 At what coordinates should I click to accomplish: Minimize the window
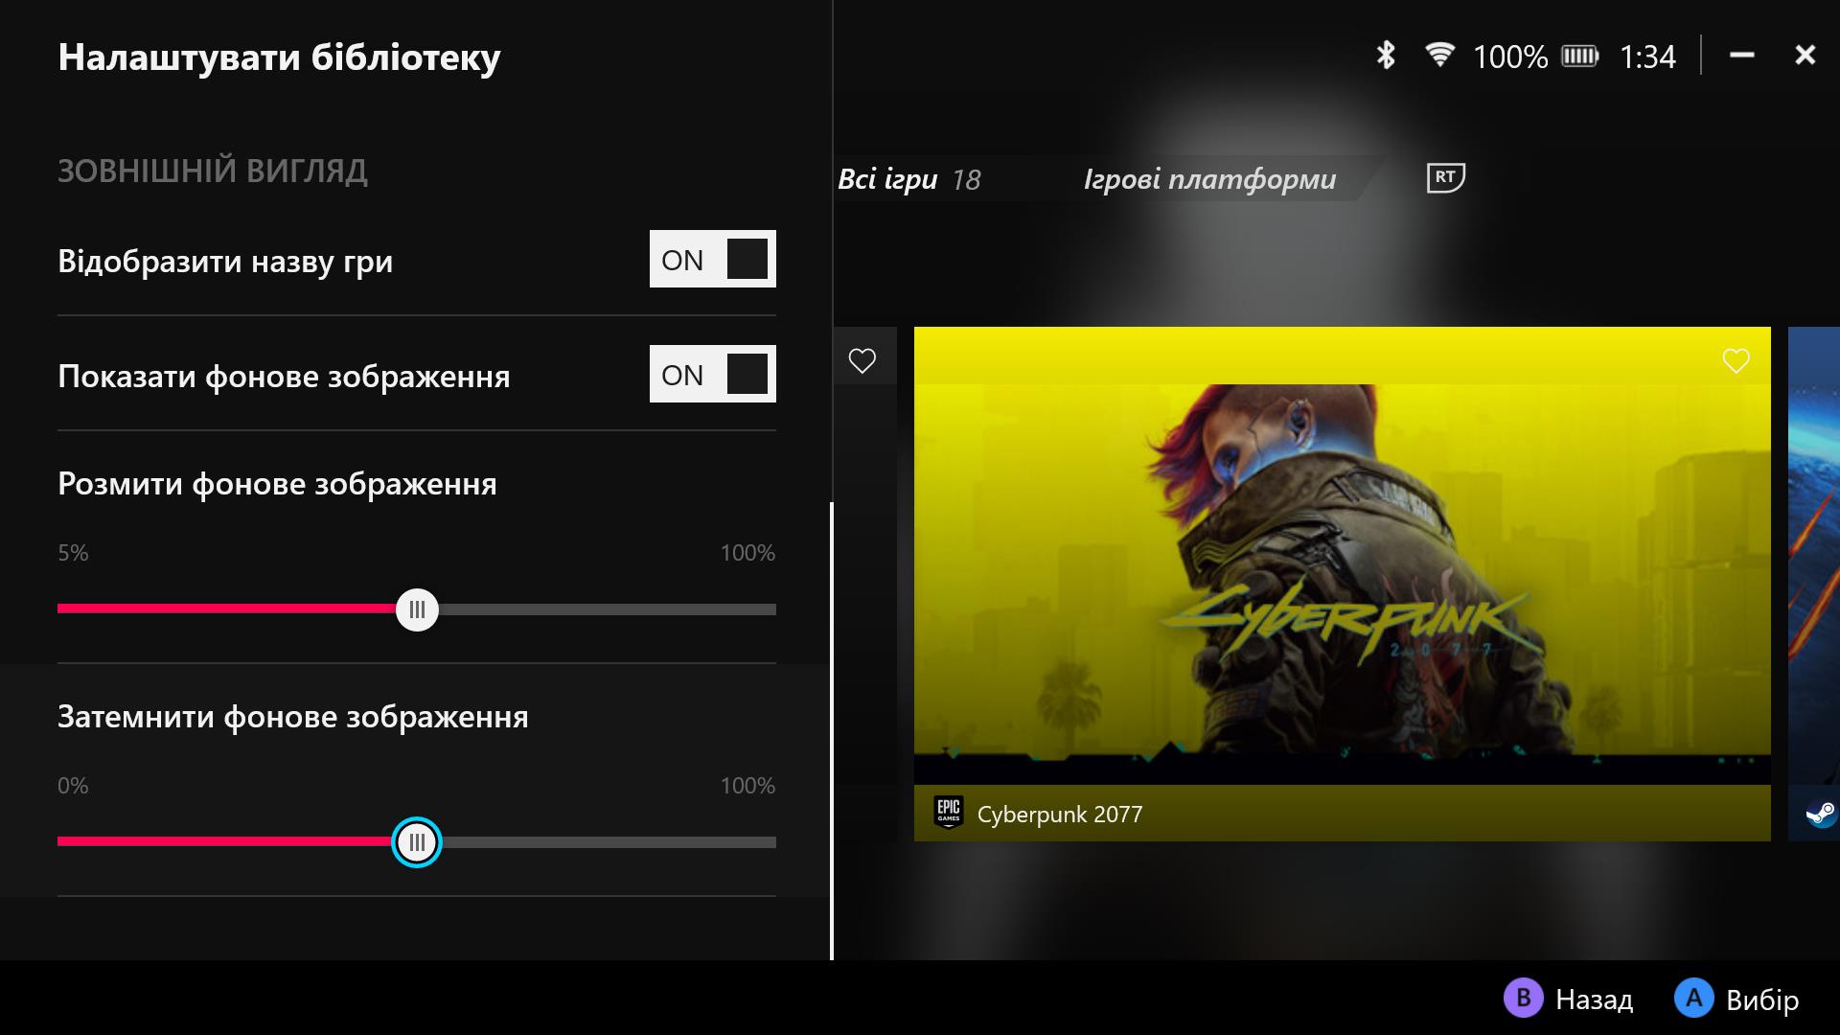pos(1742,56)
